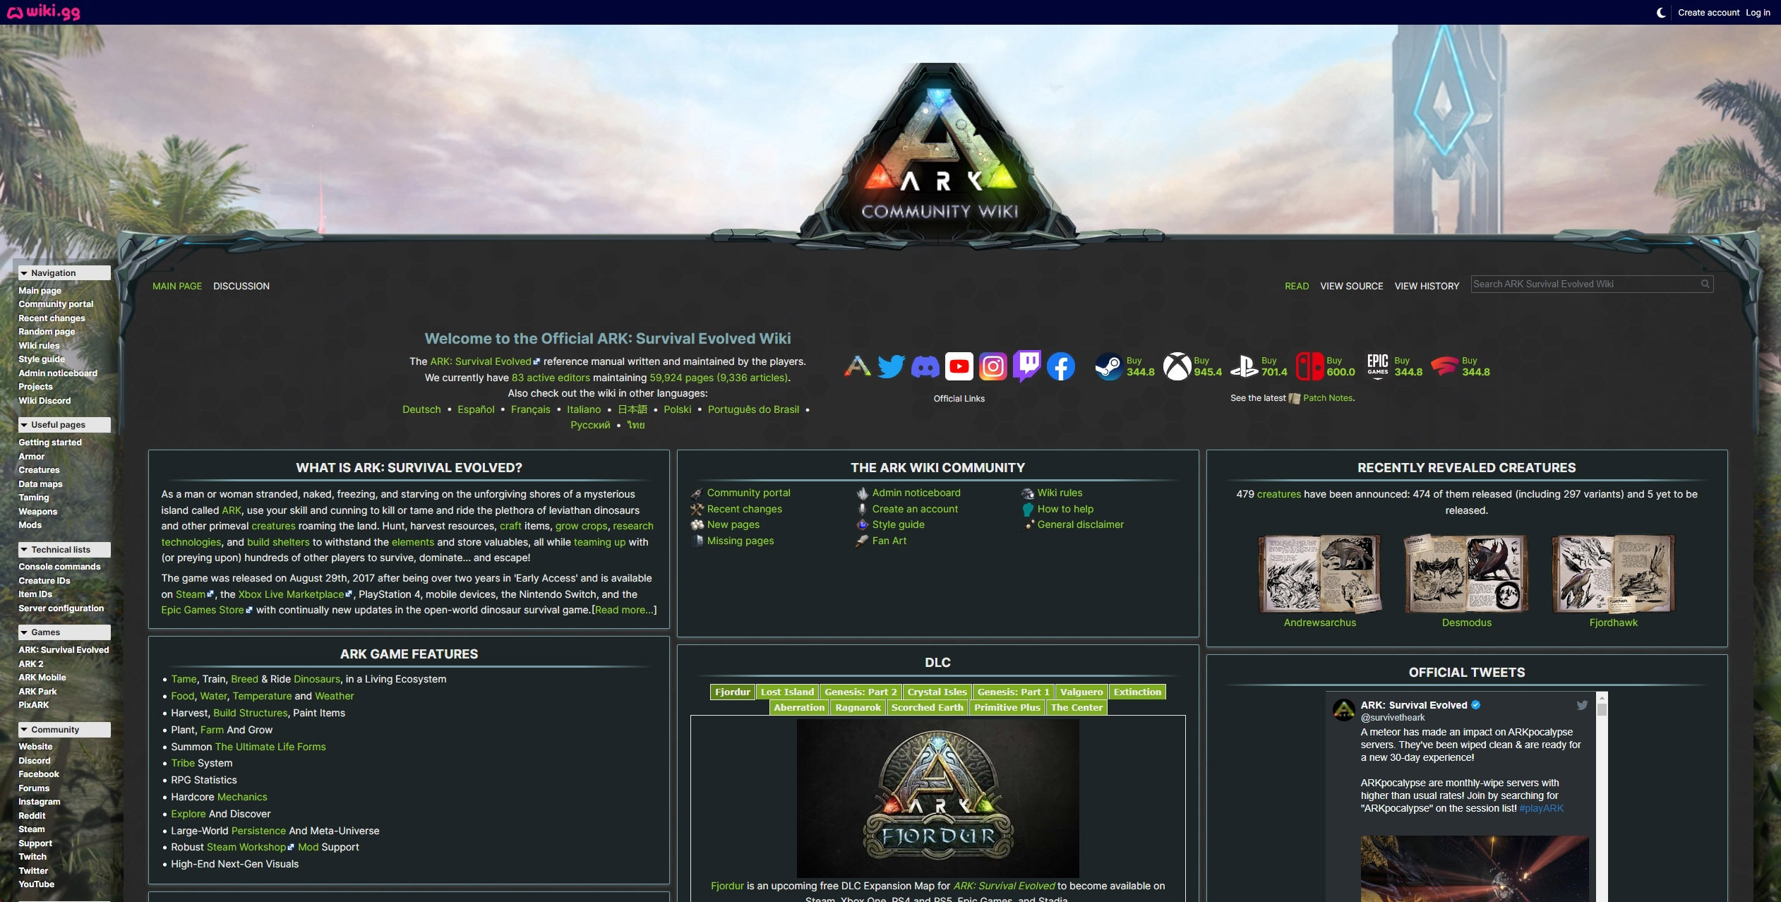Click the Community portal icon in community panel

pos(697,493)
